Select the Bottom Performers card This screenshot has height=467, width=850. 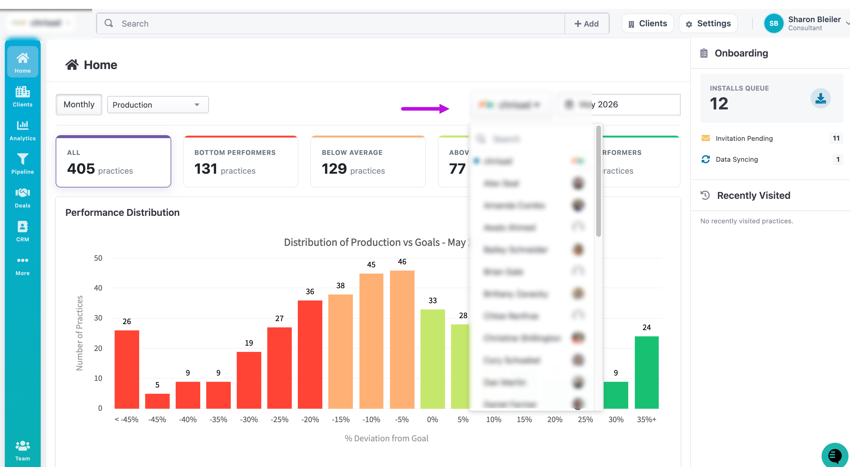(241, 161)
